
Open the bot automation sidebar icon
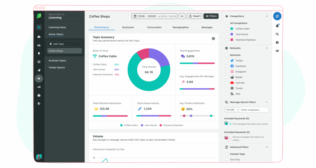[39, 95]
